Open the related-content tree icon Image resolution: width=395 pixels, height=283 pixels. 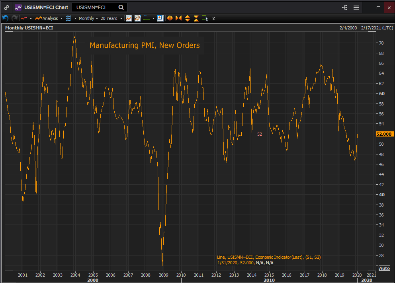point(344,8)
